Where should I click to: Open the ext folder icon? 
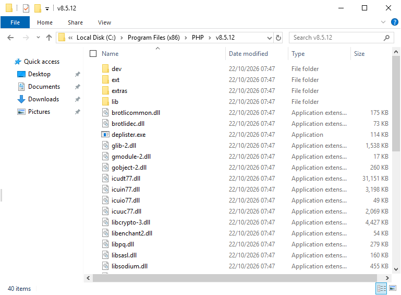tap(105, 80)
